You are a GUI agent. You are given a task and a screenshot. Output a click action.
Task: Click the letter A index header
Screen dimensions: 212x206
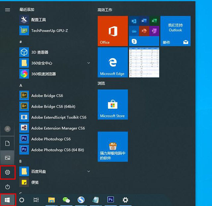pyautogui.click(x=21, y=85)
